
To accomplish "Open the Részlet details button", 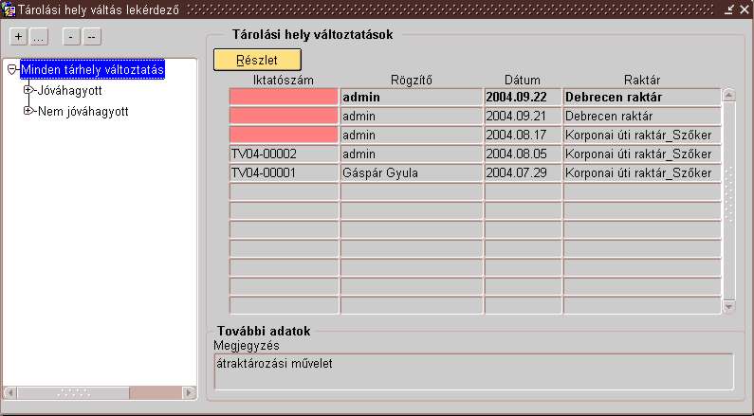I will (x=257, y=60).
